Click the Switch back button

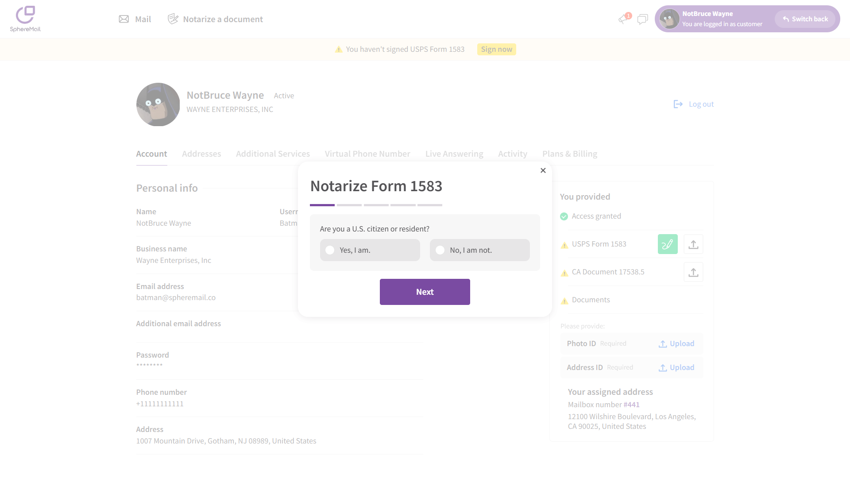pos(805,19)
